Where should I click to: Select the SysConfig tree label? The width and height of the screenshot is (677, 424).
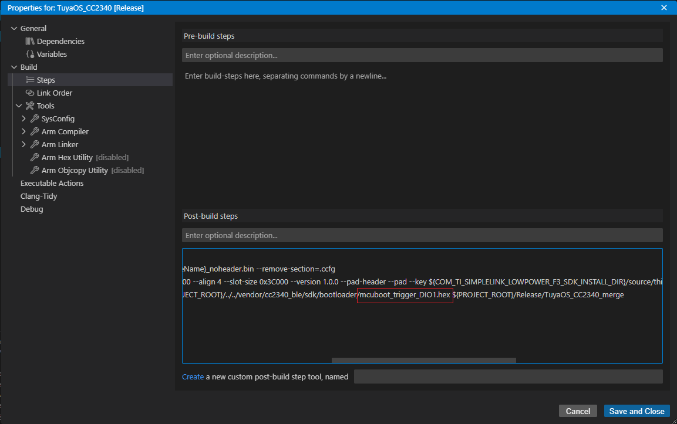[58, 118]
